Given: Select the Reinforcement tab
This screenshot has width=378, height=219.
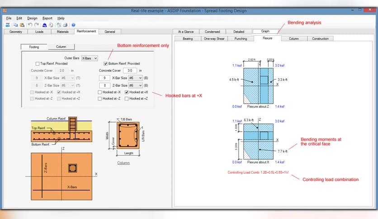Looking at the screenshot, I should coord(86,31).
